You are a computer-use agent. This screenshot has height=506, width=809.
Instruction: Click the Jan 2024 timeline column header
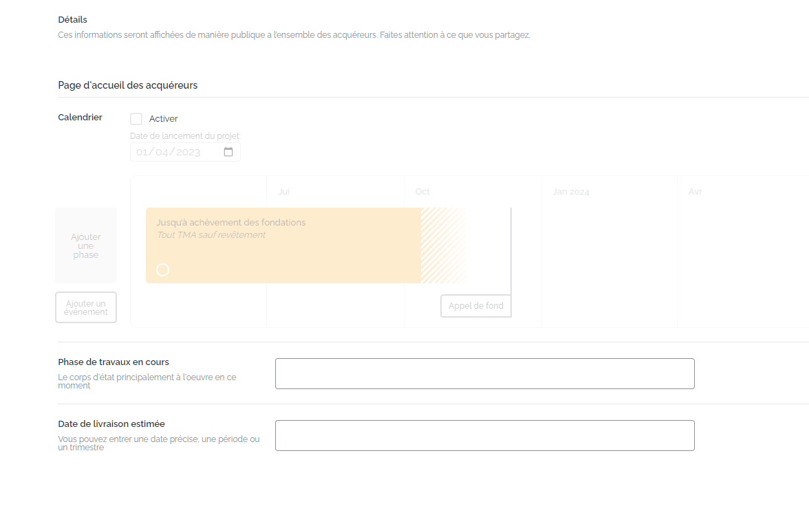pos(571,192)
